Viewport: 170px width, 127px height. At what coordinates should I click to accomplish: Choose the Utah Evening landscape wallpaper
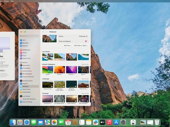(83, 84)
